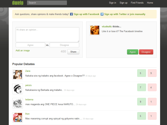Open petuts' avatar image

coord(18,89)
